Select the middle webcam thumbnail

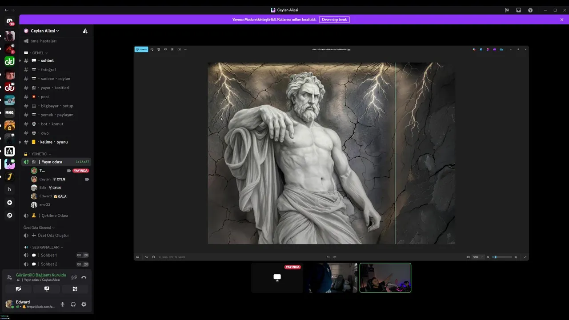(x=331, y=278)
